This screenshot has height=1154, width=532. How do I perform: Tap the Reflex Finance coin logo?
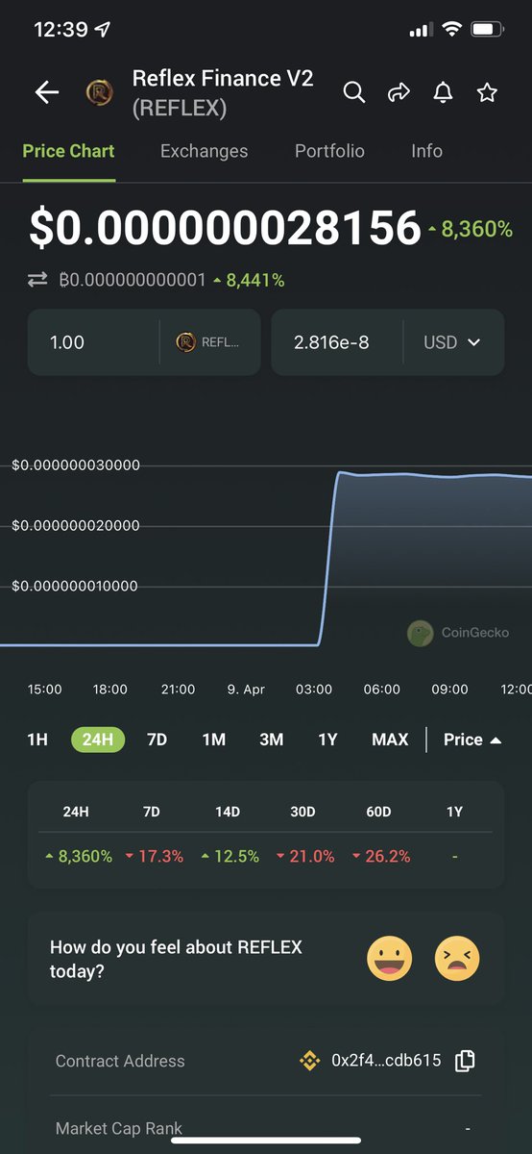(100, 92)
